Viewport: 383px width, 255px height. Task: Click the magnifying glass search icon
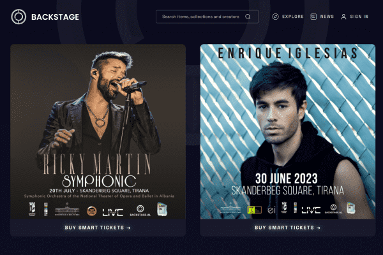(248, 17)
